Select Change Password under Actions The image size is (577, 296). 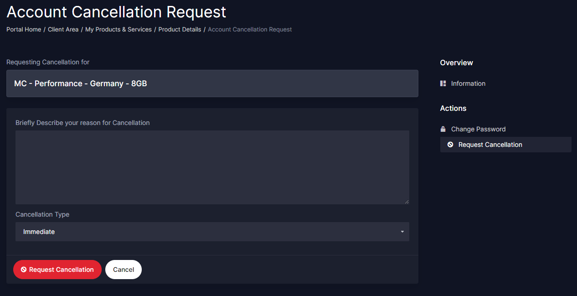(x=478, y=129)
